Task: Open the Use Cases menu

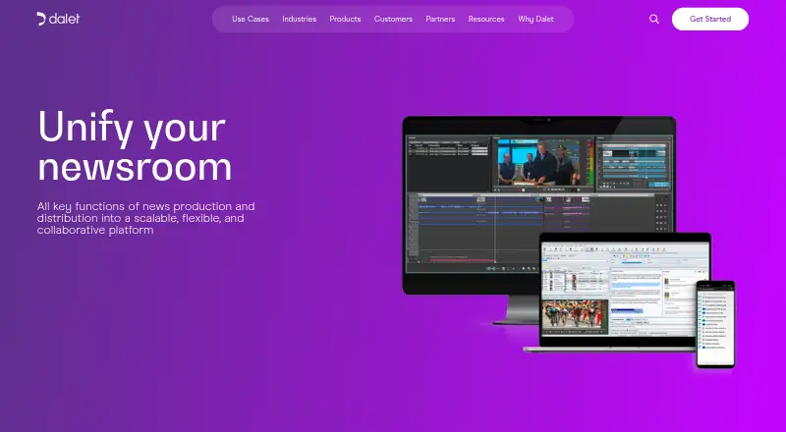Action: pyautogui.click(x=251, y=19)
